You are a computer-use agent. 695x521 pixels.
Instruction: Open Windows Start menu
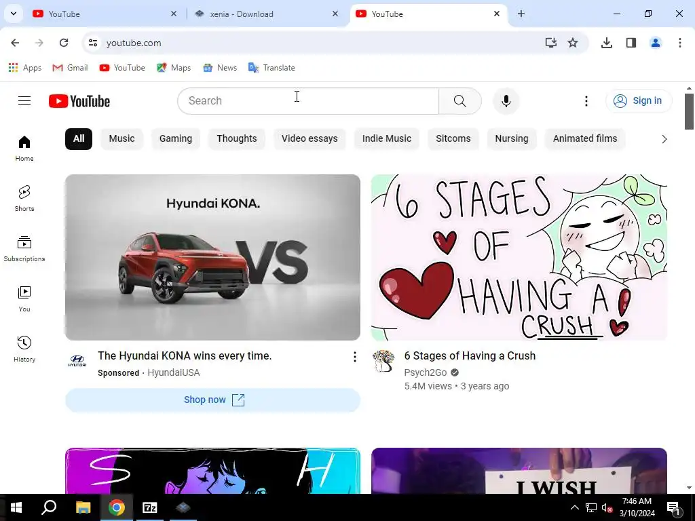(16, 507)
